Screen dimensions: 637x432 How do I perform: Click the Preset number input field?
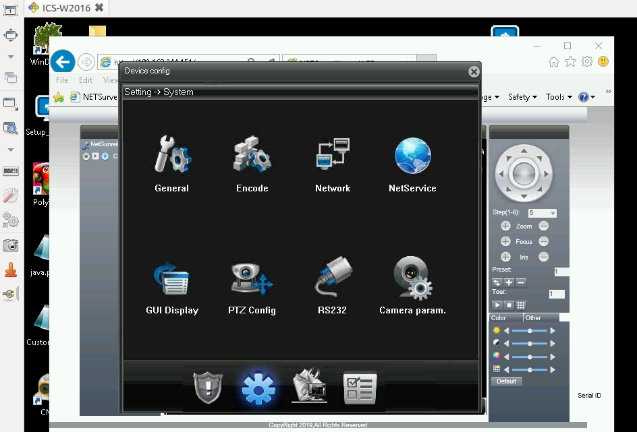[562, 270]
